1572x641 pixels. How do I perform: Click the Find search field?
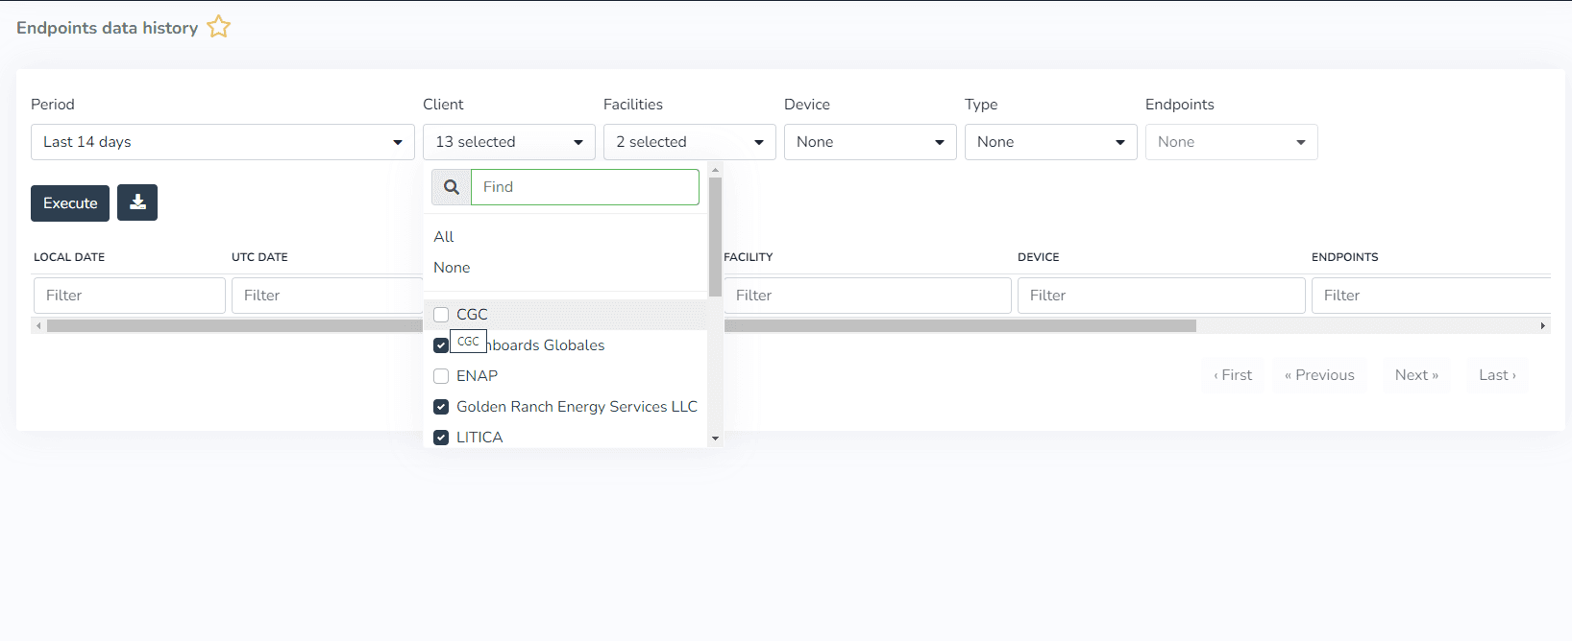(x=584, y=187)
